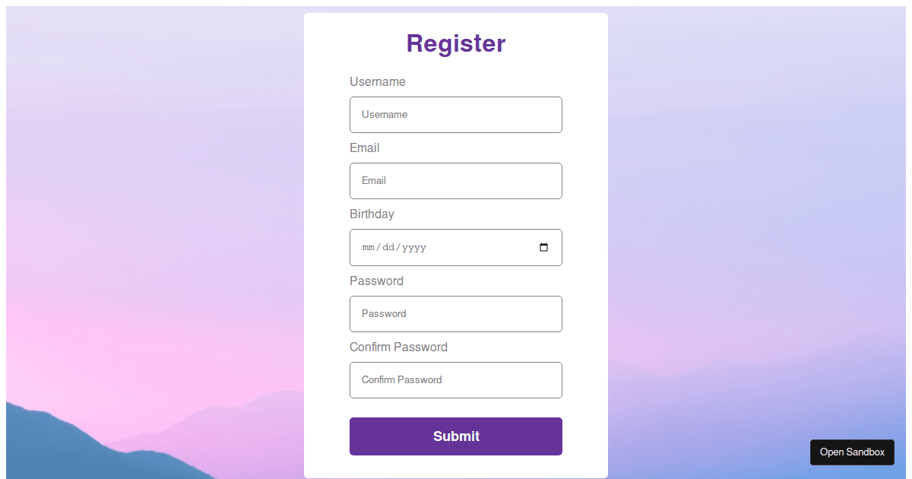912x479 pixels.
Task: Click the Register heading
Action: click(x=456, y=43)
